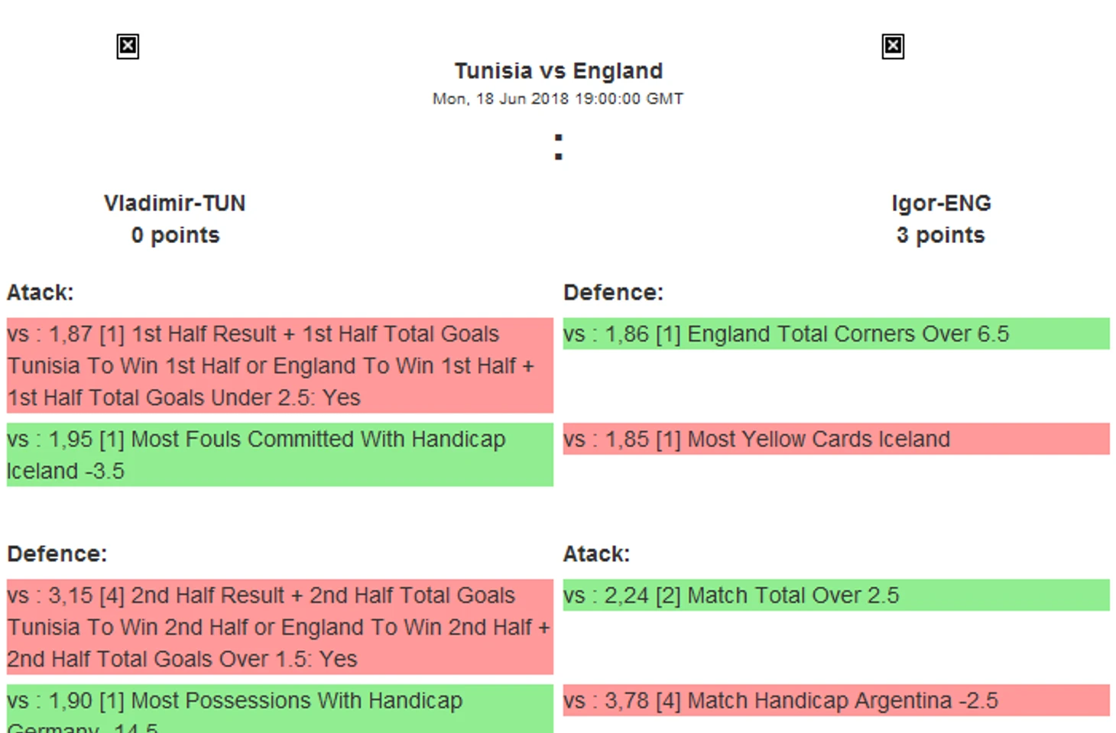This screenshot has height=733, width=1116.
Task: Click England Total Corners Over 6.5 row
Action: [x=836, y=334]
